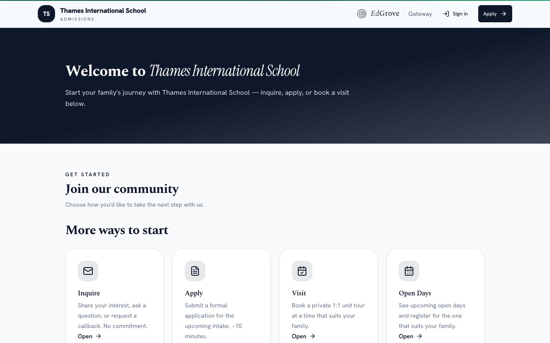Click the "Choose how you'd like" subtitle

134,205
